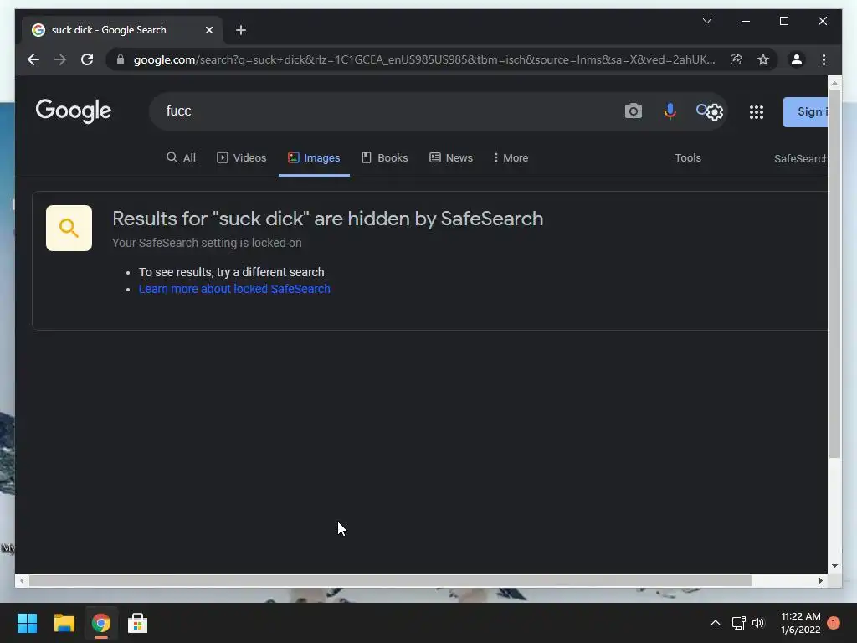This screenshot has height=643, width=857.
Task: Switch to News results tab
Action: point(451,157)
